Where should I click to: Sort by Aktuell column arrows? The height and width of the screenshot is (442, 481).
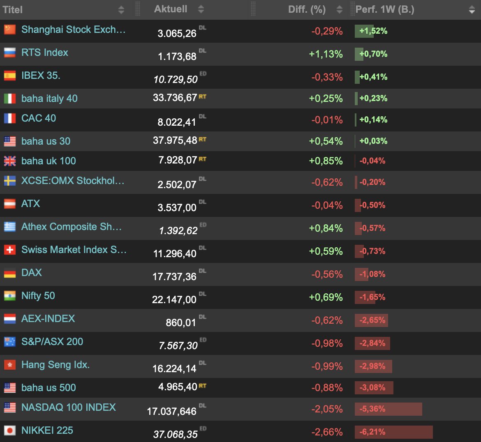[201, 9]
